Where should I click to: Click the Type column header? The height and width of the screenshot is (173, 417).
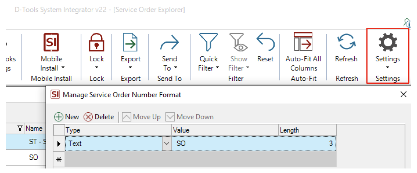(118, 130)
